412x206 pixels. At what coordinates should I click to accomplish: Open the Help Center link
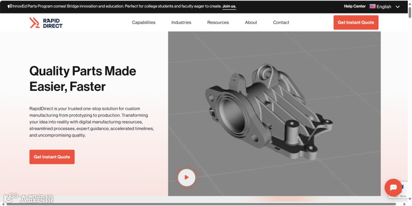(355, 6)
